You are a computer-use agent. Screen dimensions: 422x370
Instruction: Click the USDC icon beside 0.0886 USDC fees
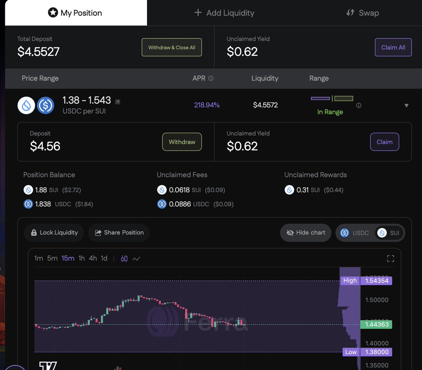click(x=162, y=204)
